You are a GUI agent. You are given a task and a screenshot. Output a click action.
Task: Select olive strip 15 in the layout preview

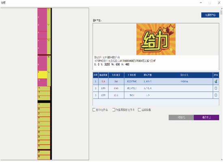49,79
